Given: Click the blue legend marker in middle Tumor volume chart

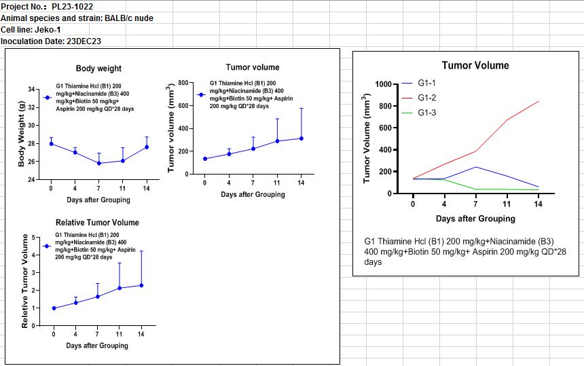Looking at the screenshot, I should [201, 94].
